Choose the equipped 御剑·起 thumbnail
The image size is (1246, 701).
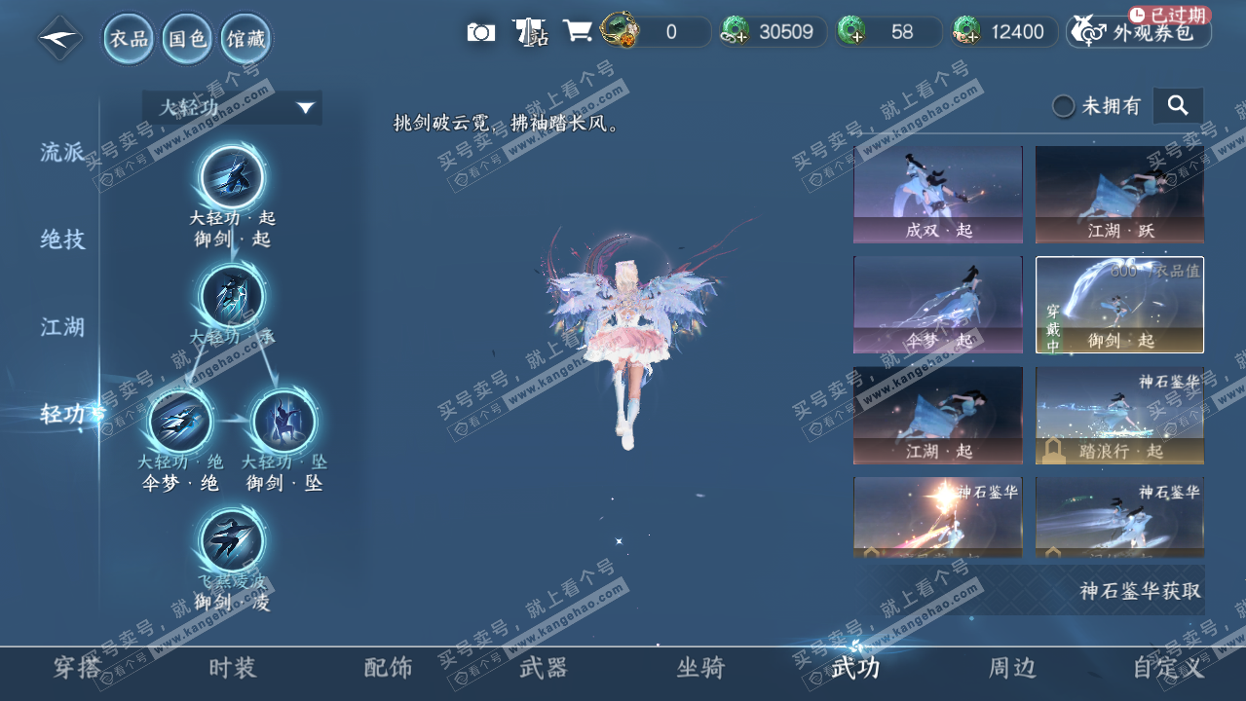(1119, 305)
